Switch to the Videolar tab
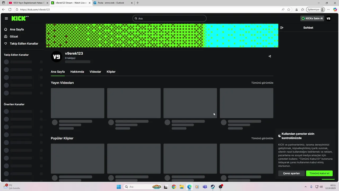Image resolution: width=339 pixels, height=191 pixels. click(x=95, y=72)
